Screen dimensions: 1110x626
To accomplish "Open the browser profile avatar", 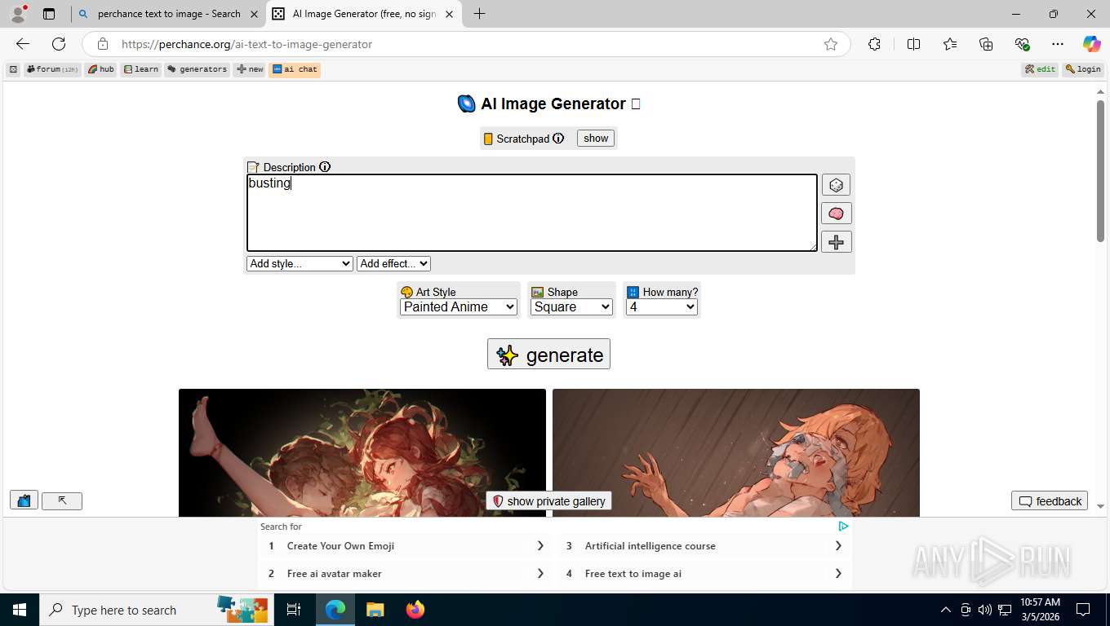I will click(x=18, y=14).
